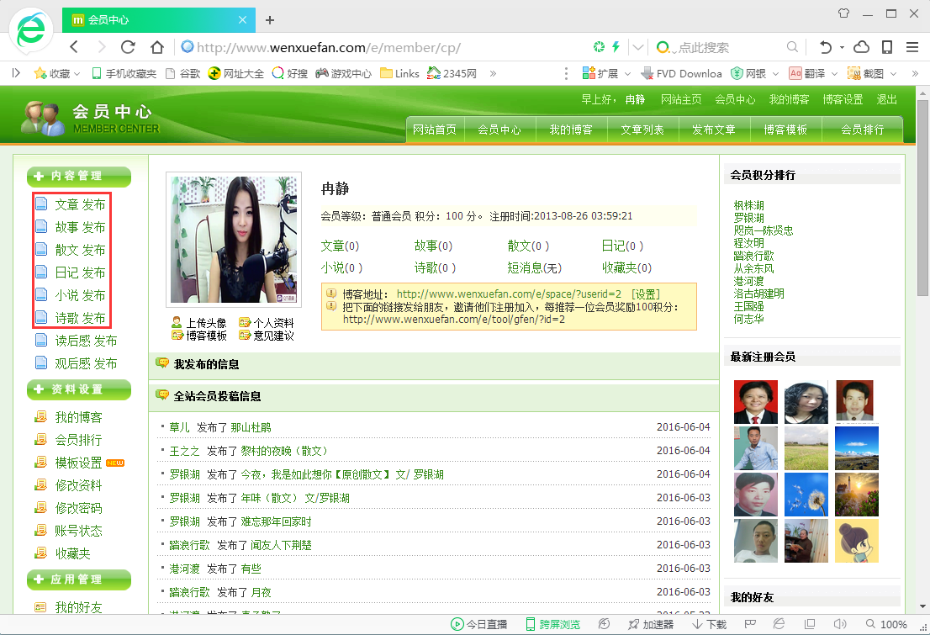Click the home icon in browser toolbar
Screen dimensions: 930x635
point(157,47)
